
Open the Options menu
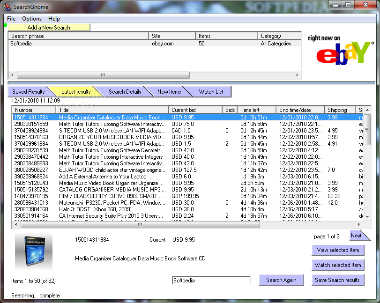point(32,19)
